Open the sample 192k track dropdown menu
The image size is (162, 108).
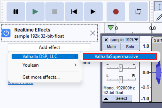coord(124,40)
